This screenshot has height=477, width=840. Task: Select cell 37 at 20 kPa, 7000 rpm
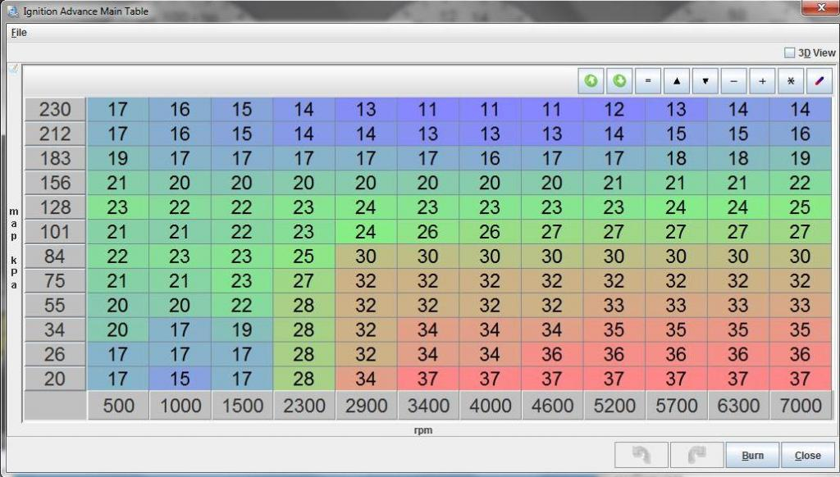click(x=801, y=379)
